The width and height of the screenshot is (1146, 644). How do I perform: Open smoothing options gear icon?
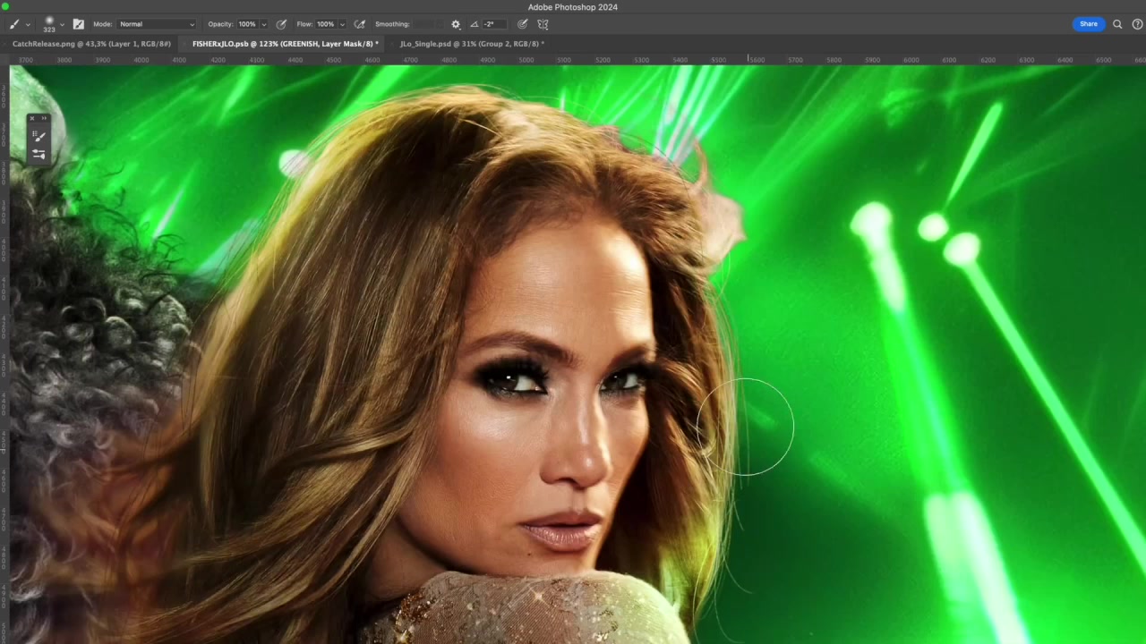[x=456, y=24]
